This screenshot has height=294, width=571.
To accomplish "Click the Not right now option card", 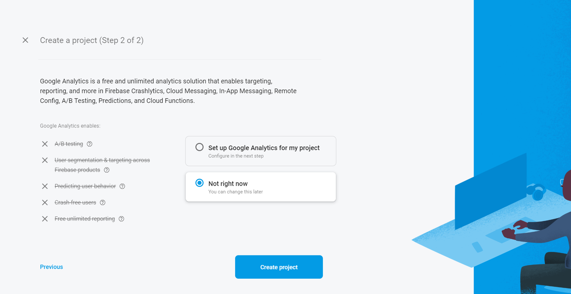I will tap(261, 186).
